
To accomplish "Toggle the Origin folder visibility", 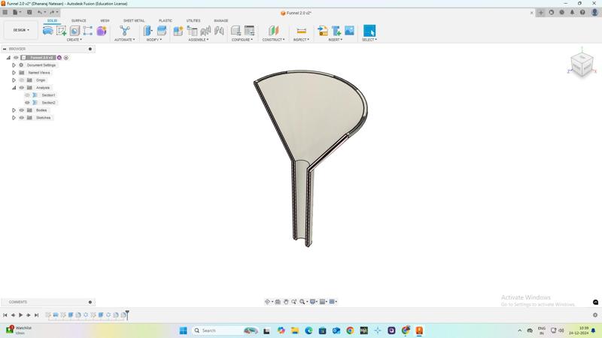I will [x=22, y=80].
